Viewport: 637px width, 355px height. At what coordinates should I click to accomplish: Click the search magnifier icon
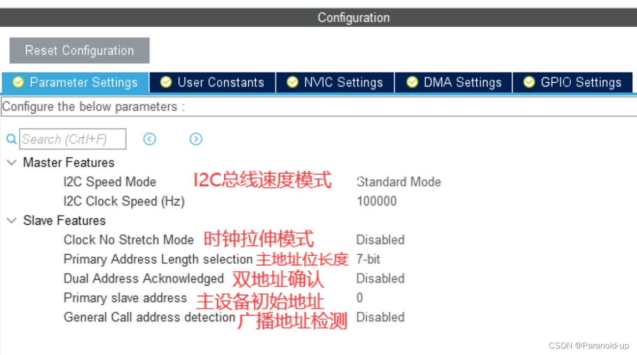[11, 139]
